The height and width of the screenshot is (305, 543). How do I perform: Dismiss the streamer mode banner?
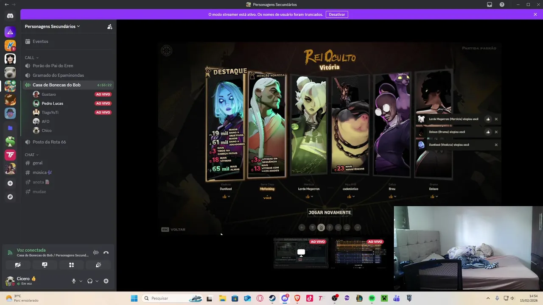(x=535, y=14)
